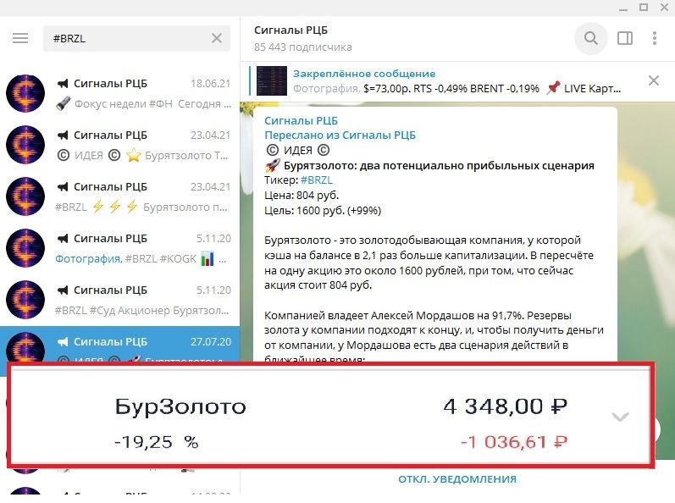The width and height of the screenshot is (675, 503).
Task: Select the highlighted result dated 27.07.20
Action: click(x=119, y=345)
